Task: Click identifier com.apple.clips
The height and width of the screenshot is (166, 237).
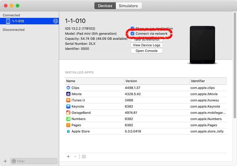Action: coord(202,88)
